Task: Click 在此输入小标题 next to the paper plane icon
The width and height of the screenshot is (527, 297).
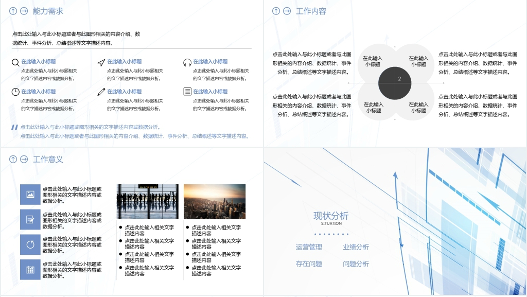Action: coord(125,61)
